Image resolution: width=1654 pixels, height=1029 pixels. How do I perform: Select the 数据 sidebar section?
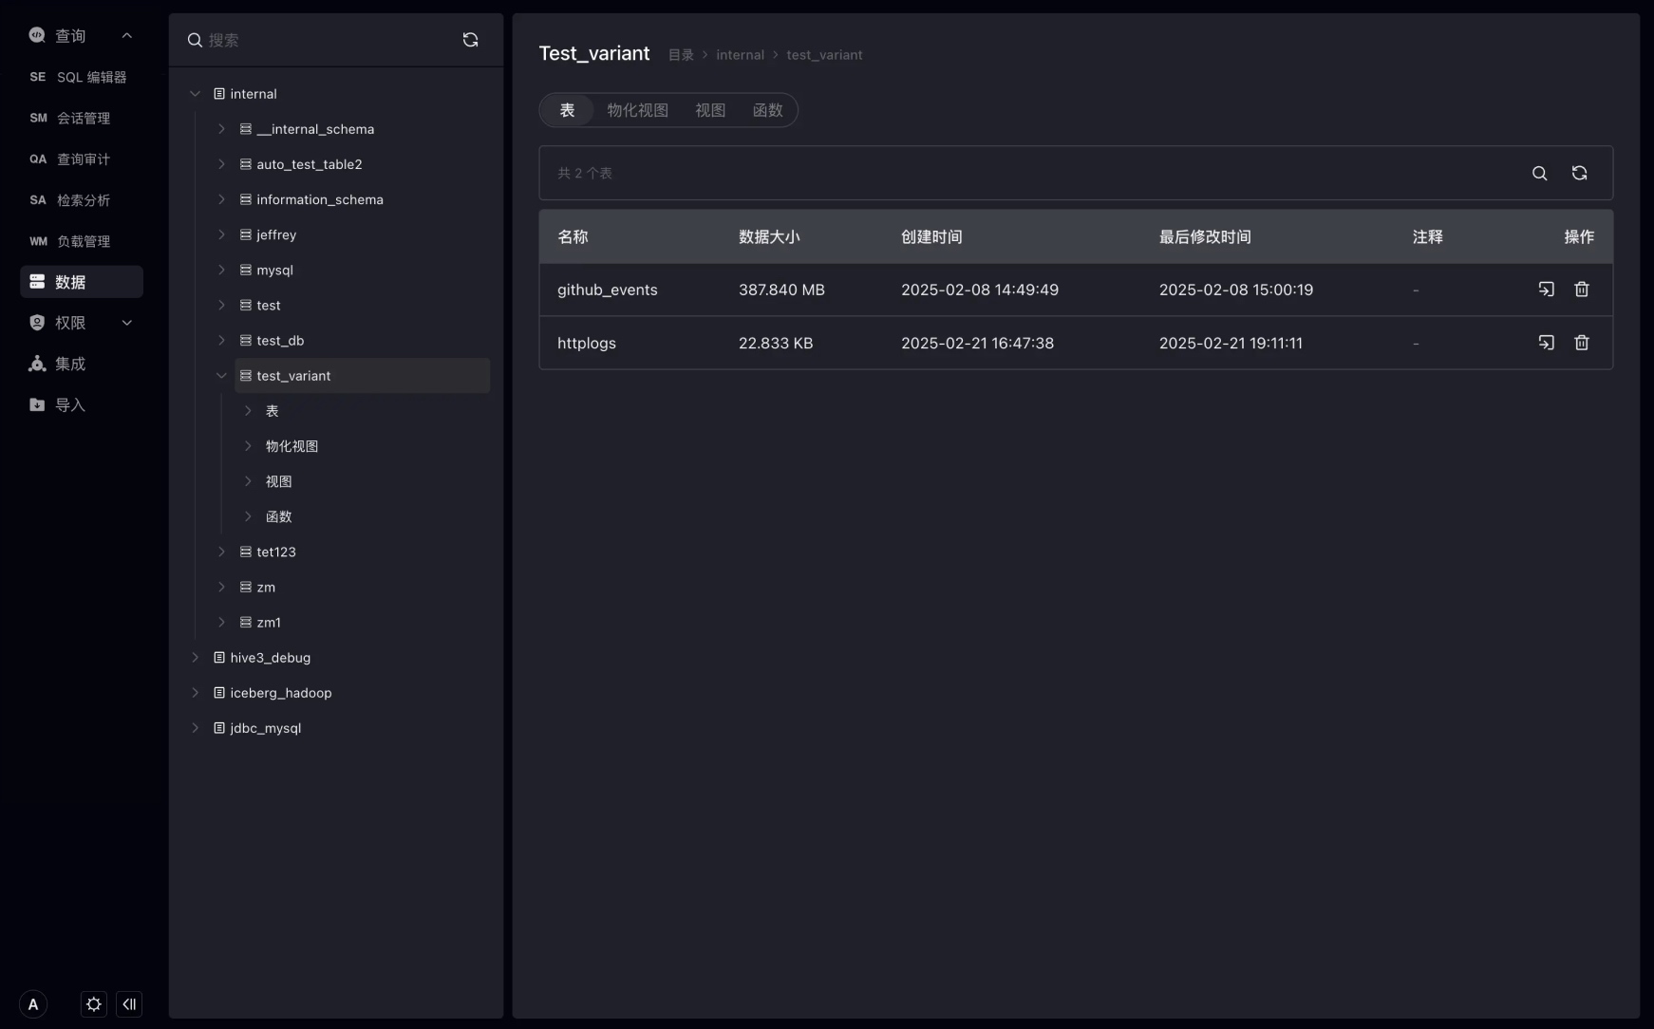pyautogui.click(x=81, y=282)
